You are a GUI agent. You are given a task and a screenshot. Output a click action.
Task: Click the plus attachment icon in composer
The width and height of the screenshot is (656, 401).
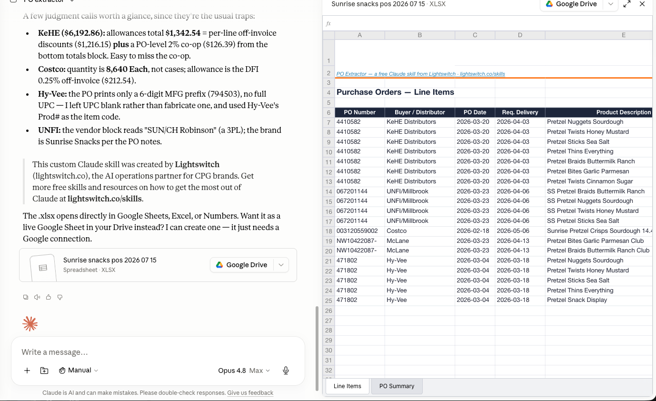(x=27, y=371)
